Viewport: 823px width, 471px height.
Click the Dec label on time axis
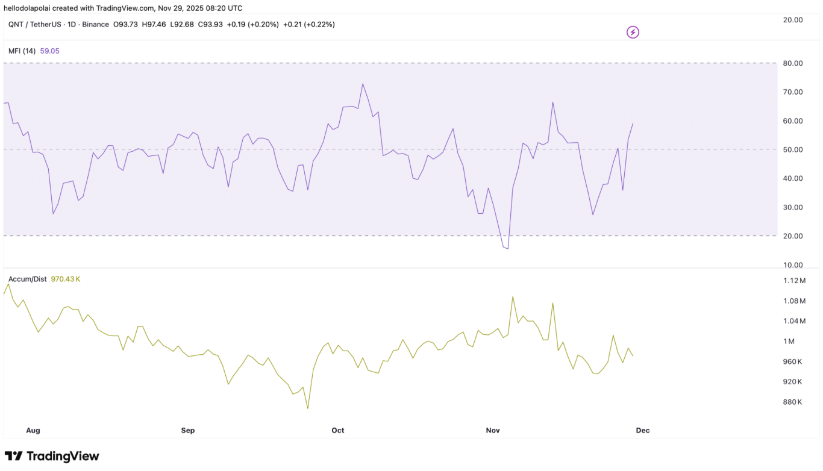pos(643,430)
